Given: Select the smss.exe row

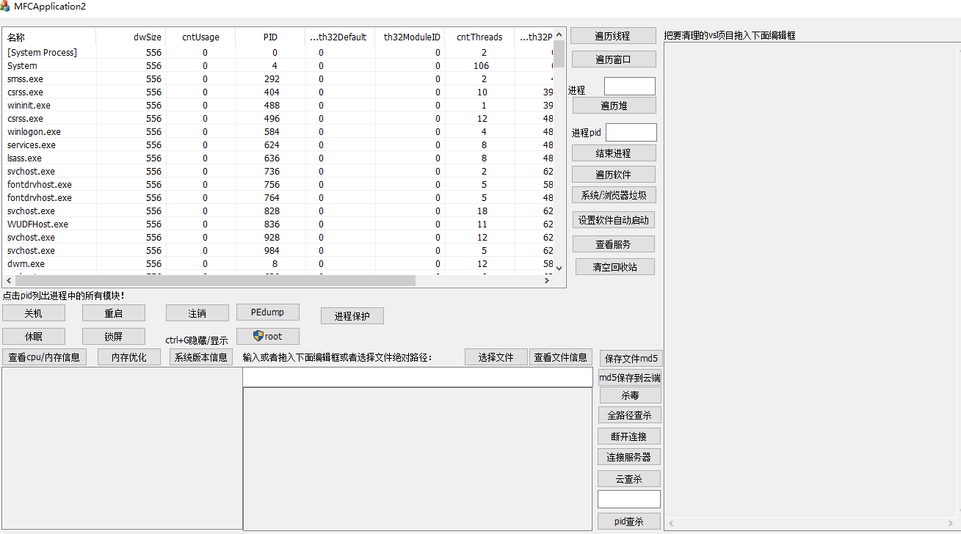Looking at the screenshot, I should [278, 78].
